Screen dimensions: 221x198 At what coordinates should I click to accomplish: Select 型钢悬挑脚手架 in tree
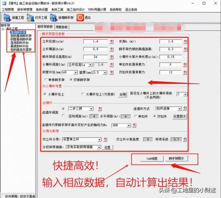click(21, 36)
